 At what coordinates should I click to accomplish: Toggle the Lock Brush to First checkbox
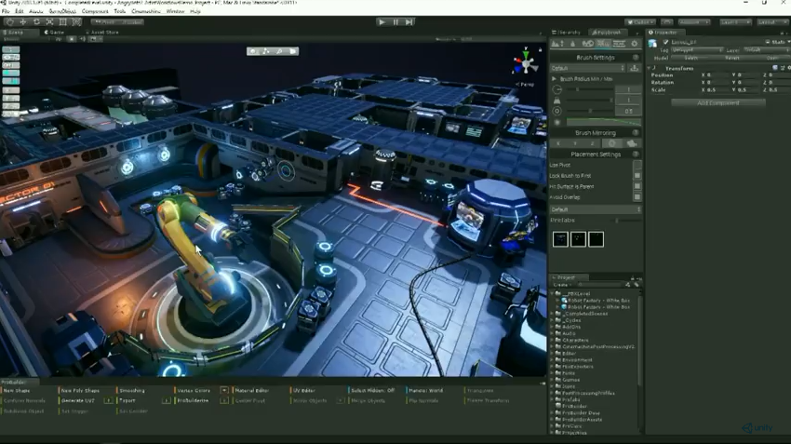click(637, 175)
